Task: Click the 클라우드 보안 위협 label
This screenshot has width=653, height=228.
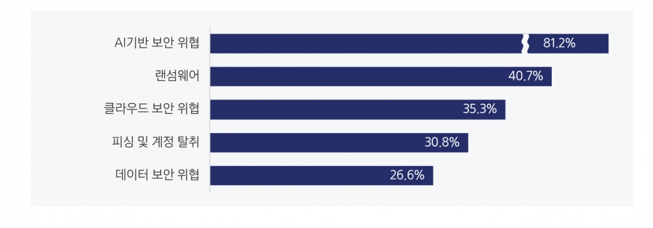Action: click(x=151, y=109)
